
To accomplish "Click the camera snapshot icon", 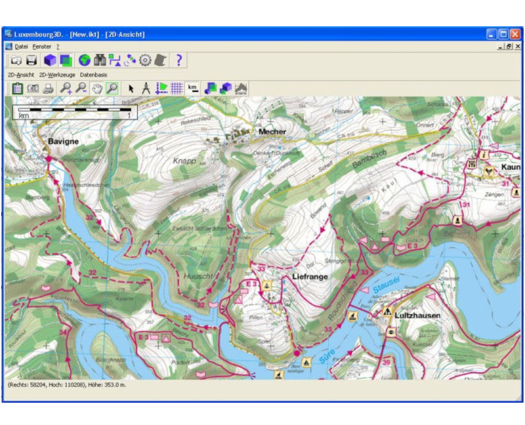I will 32,88.
